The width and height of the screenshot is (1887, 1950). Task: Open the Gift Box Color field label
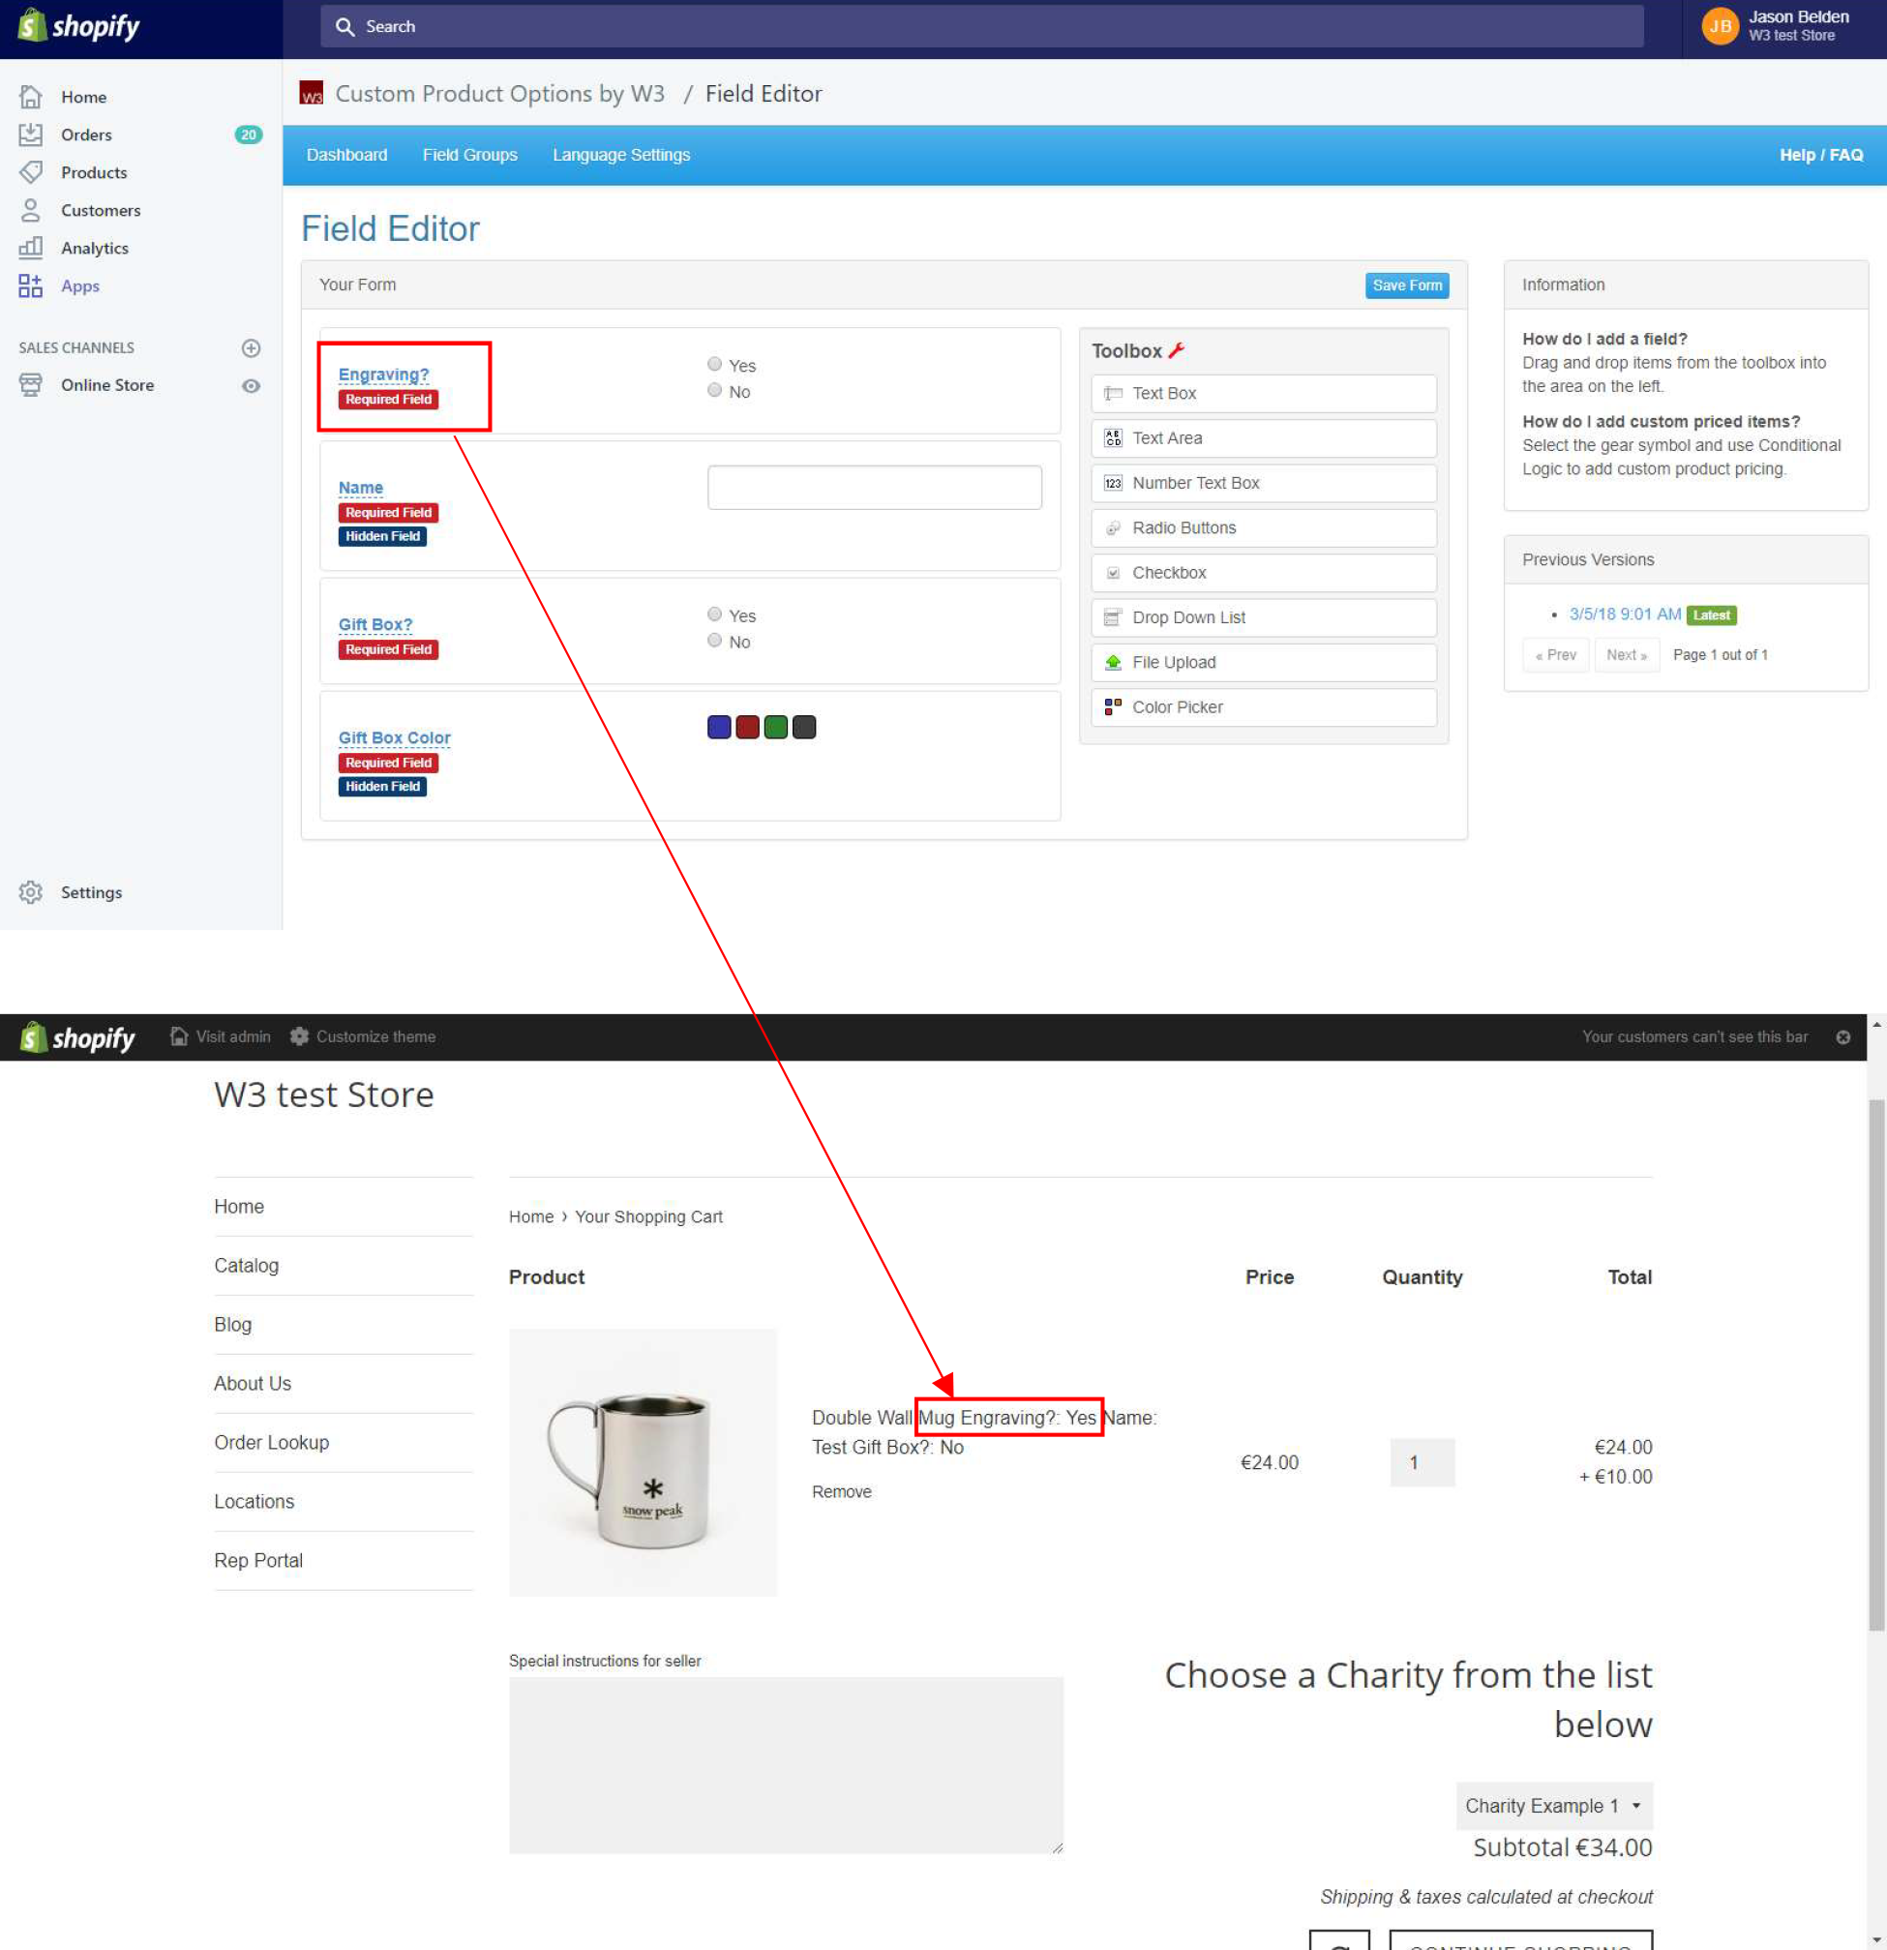[395, 737]
